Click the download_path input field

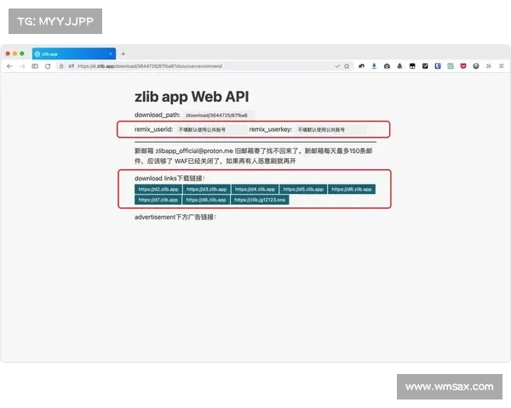[218, 116]
